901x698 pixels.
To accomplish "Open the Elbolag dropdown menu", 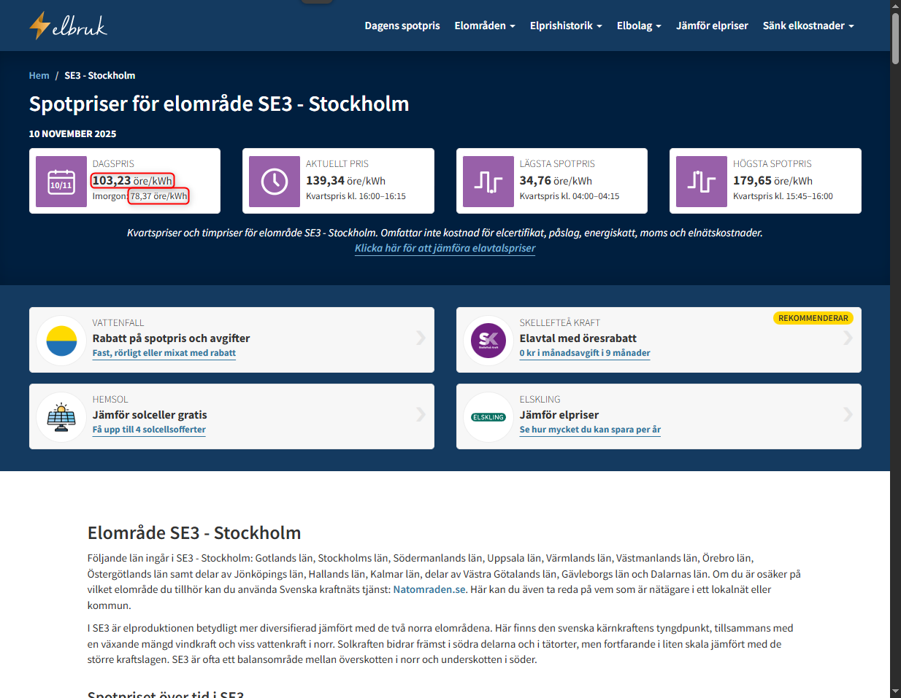I will coord(638,26).
